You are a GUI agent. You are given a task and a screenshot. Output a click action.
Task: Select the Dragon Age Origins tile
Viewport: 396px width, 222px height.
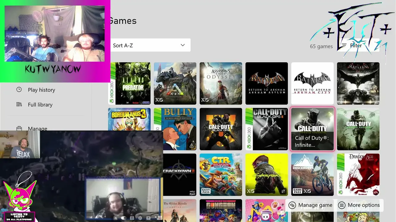coord(358,175)
